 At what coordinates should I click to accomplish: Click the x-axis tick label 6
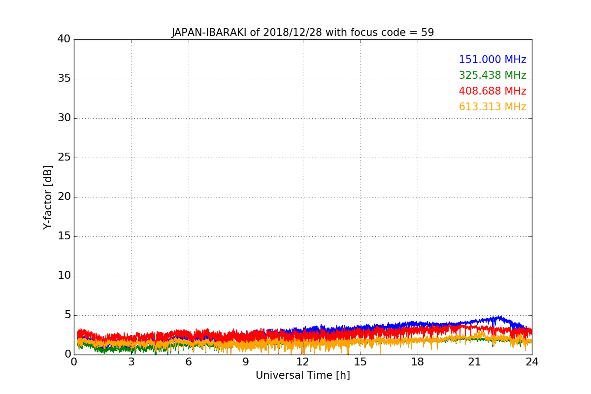point(189,362)
